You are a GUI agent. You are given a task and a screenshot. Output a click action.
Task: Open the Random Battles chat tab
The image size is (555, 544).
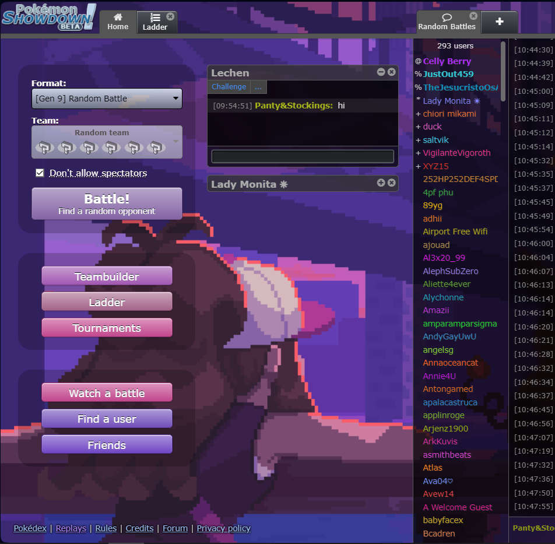pos(447,22)
